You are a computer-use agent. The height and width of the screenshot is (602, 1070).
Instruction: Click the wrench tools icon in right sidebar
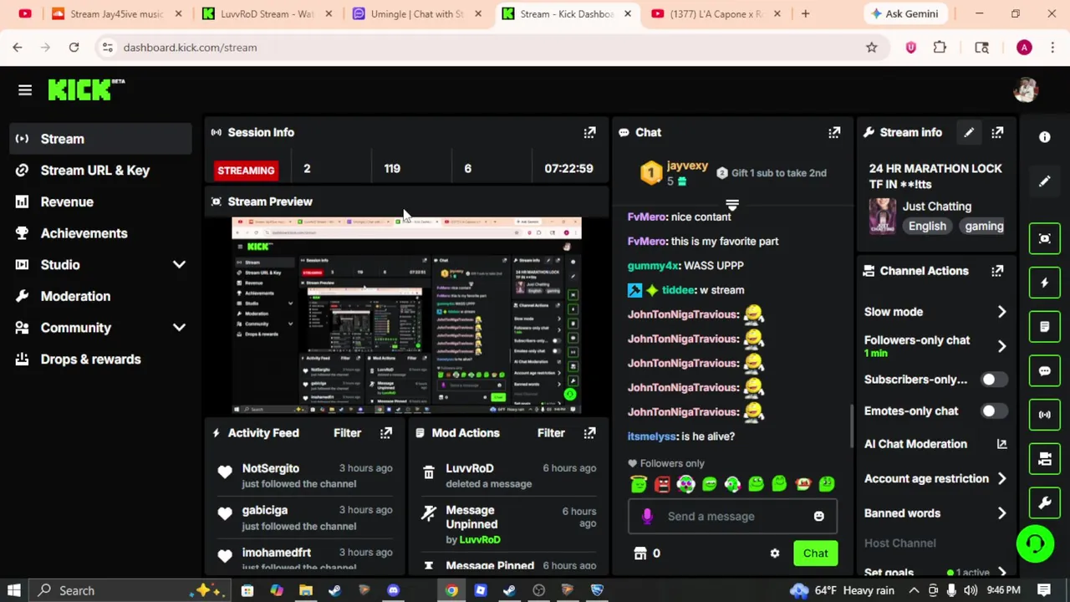[1045, 503]
